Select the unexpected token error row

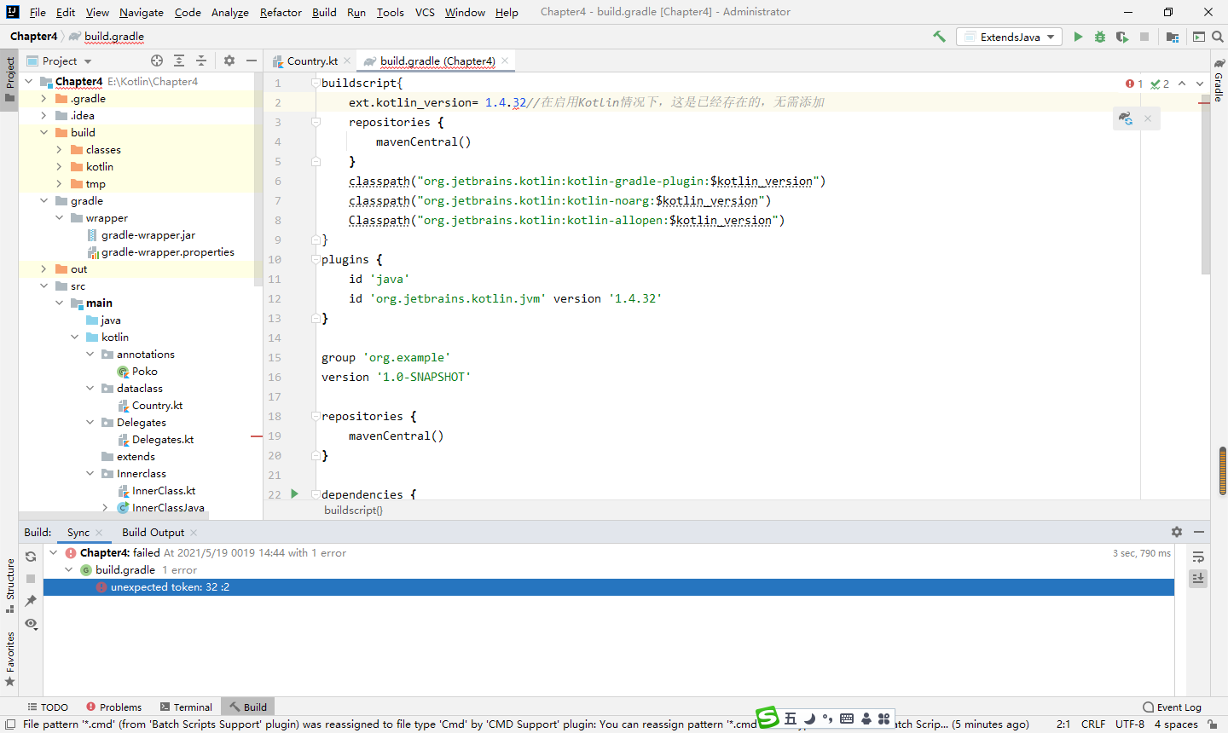pyautogui.click(x=609, y=587)
